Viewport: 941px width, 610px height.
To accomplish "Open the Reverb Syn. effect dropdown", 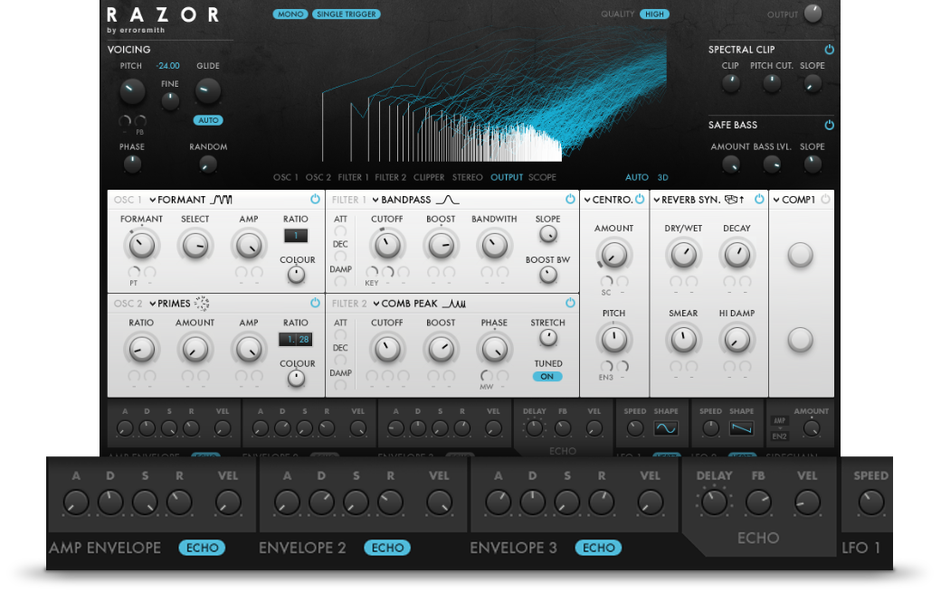I will 687,200.
